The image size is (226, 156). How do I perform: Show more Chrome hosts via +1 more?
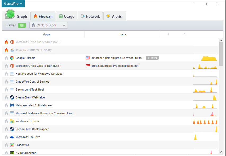[x=152, y=58]
